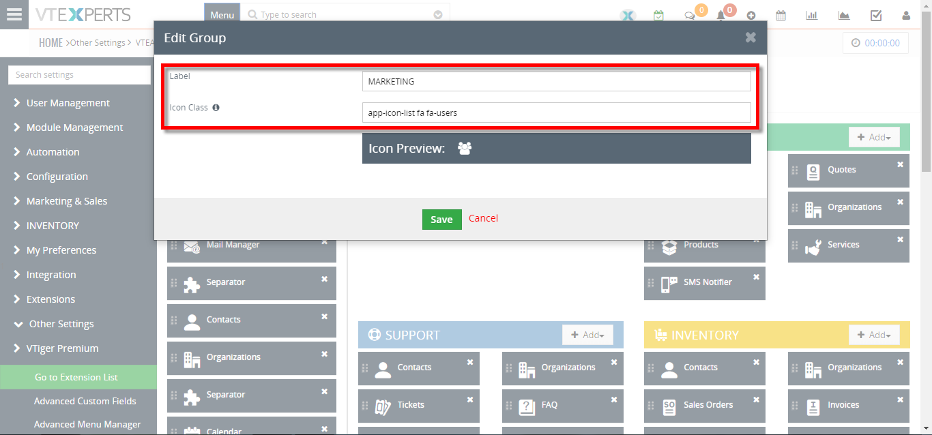Viewport: 932px width, 435px height.
Task: Open the area chart dashboard icon
Action: tap(844, 15)
